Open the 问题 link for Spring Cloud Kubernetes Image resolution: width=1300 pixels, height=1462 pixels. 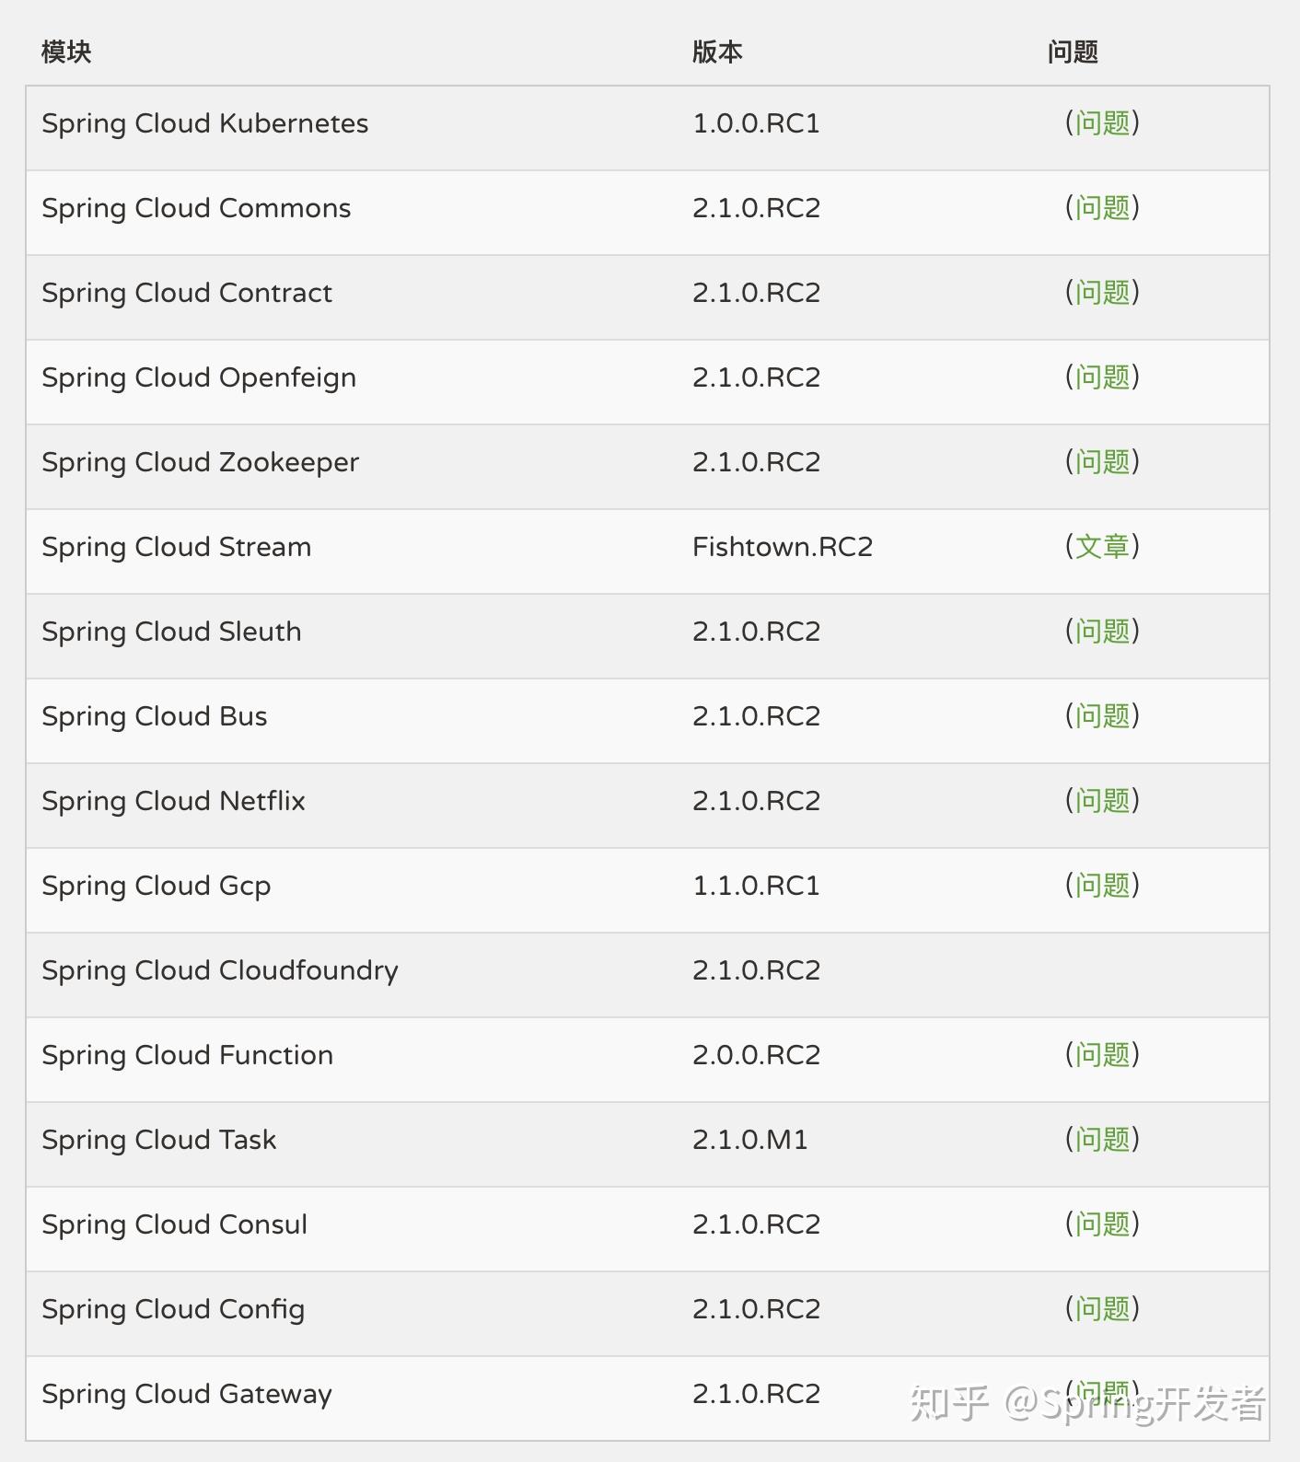point(1102,123)
